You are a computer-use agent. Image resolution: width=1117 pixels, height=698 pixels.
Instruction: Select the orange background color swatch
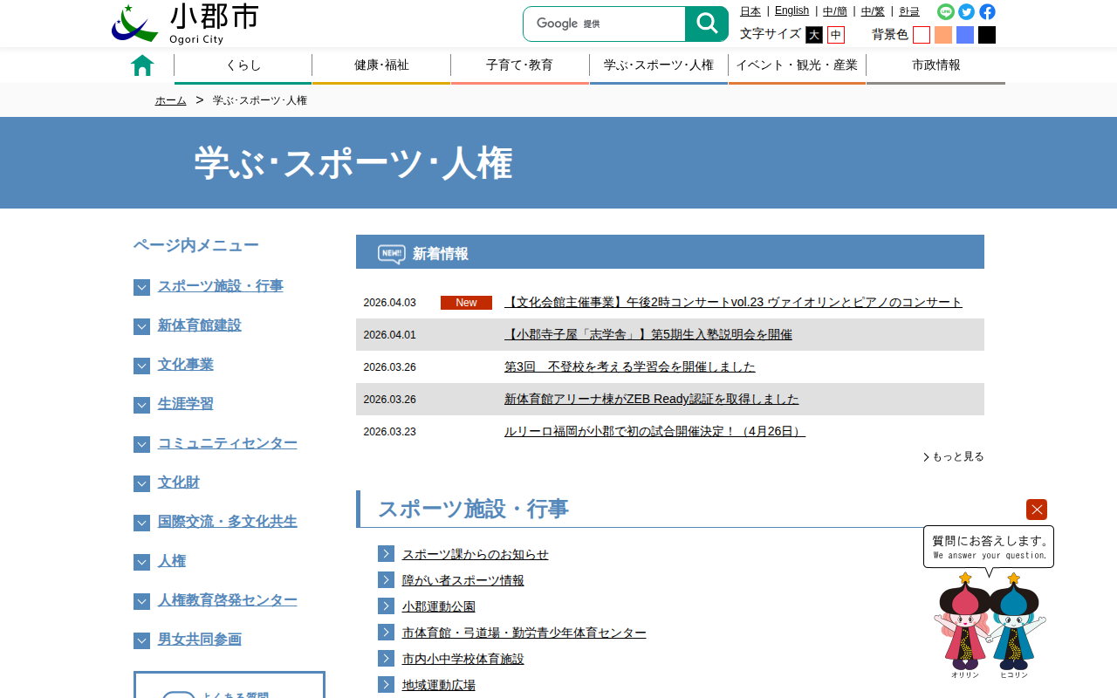coord(943,35)
